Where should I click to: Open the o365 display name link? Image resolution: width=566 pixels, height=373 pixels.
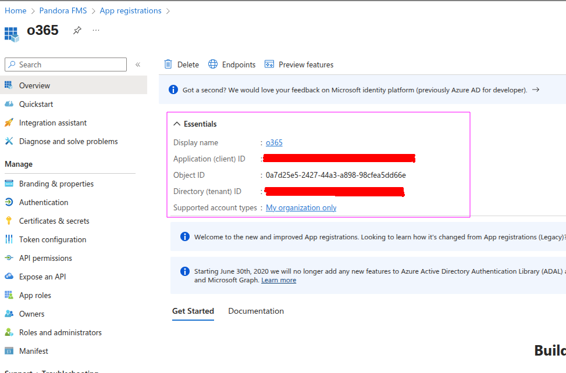[274, 142]
